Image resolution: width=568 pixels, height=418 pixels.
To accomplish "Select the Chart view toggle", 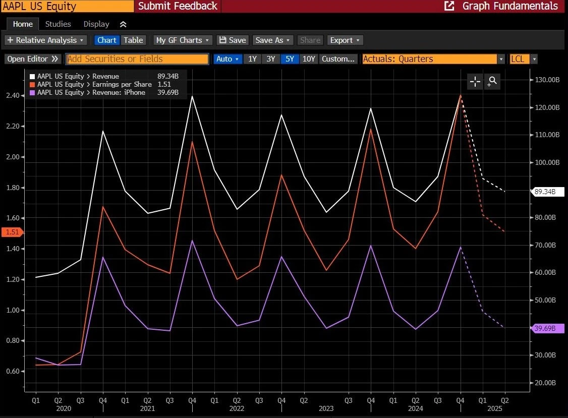I will click(107, 40).
